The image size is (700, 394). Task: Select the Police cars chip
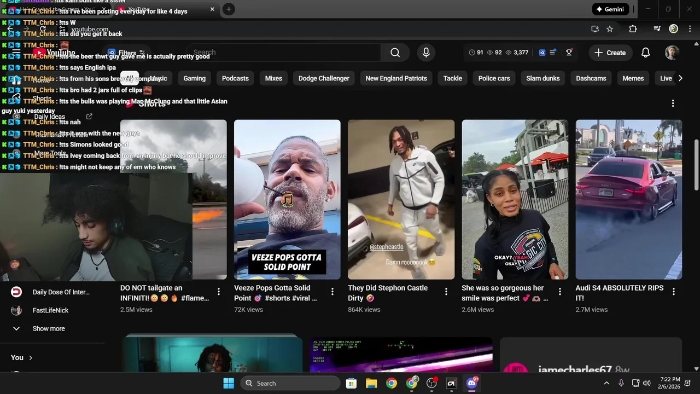(x=494, y=78)
